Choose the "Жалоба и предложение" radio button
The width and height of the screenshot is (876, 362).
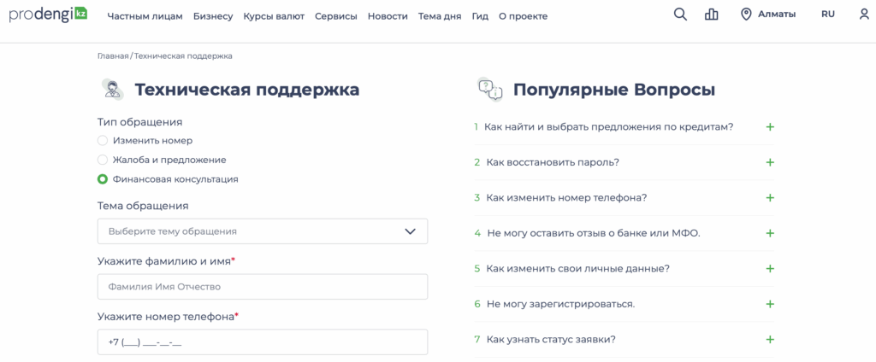coord(103,160)
